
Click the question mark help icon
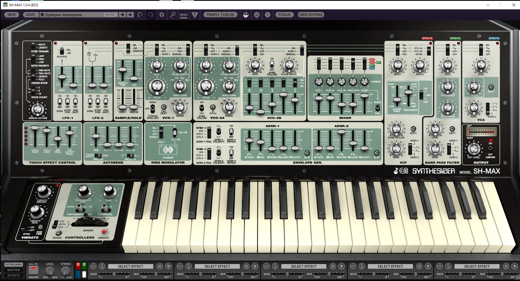[x=267, y=15]
